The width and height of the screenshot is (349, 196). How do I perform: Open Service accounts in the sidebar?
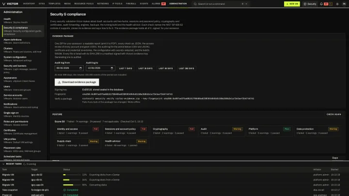pos(23,97)
